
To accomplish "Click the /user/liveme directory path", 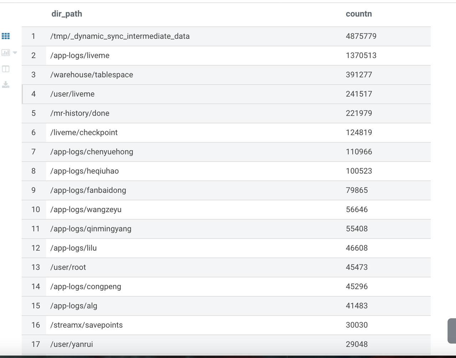I will [73, 94].
